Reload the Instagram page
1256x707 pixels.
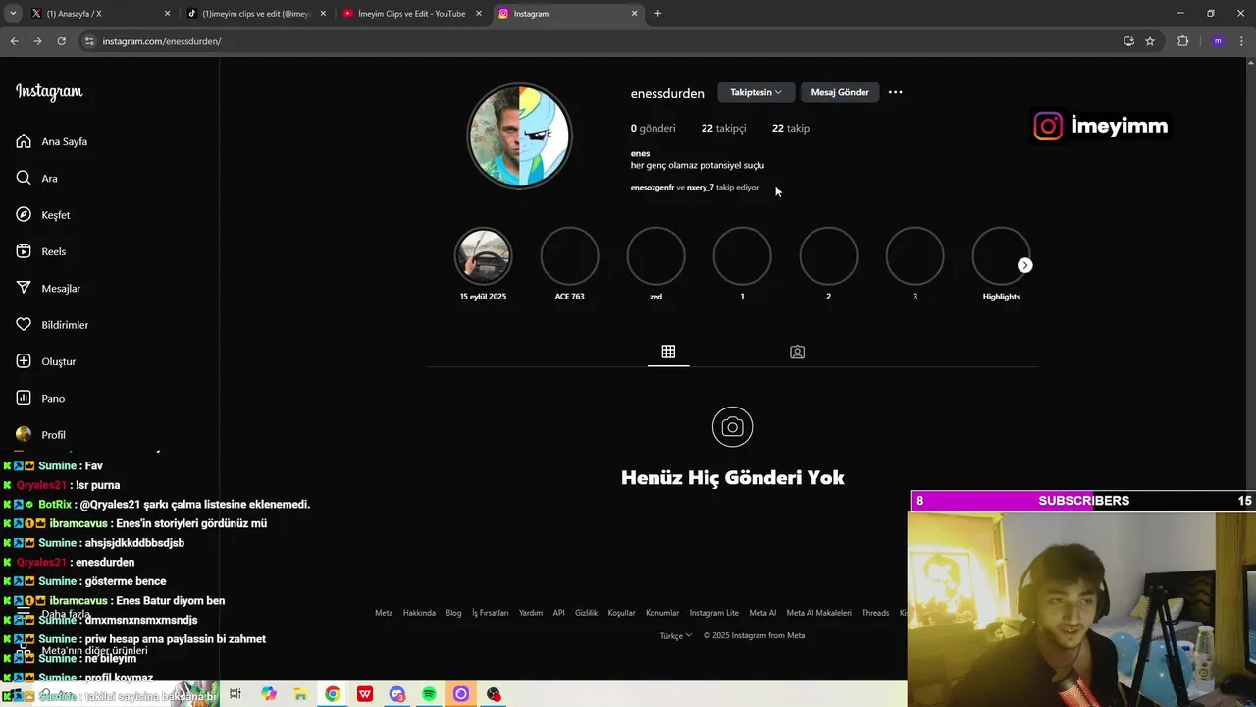(x=61, y=41)
